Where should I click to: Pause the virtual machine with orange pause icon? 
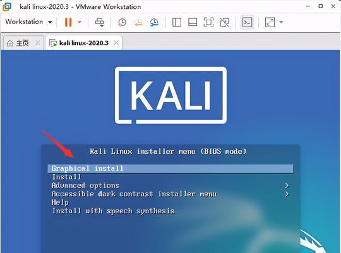68,22
